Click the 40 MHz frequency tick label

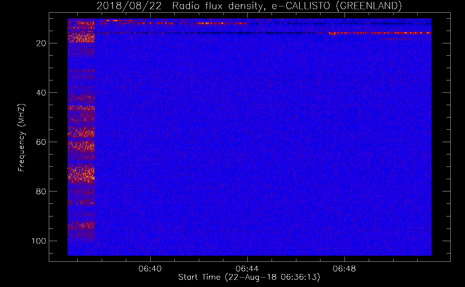pyautogui.click(x=41, y=93)
